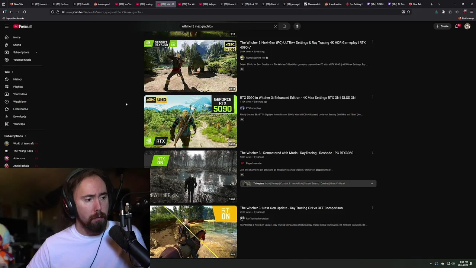Switch to the Thousands tab
This screenshot has height=268, width=476.
[x=312, y=4]
